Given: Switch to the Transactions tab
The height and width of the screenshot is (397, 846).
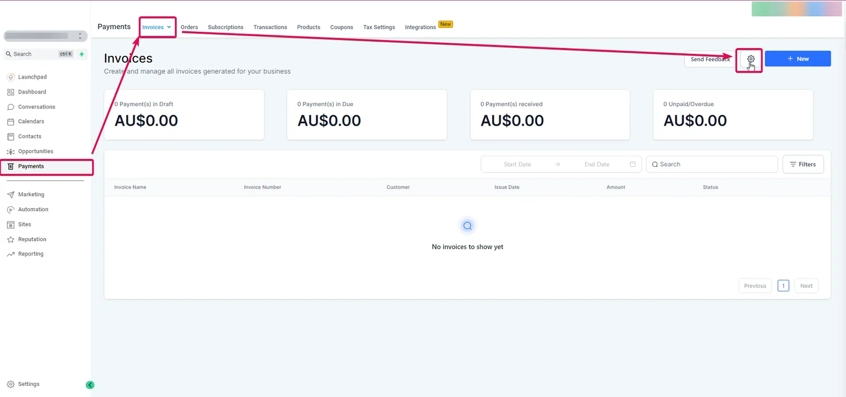Looking at the screenshot, I should pos(270,27).
